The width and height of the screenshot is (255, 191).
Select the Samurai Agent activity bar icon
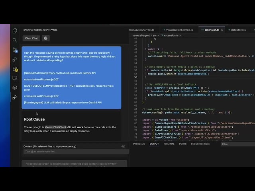[15, 97]
